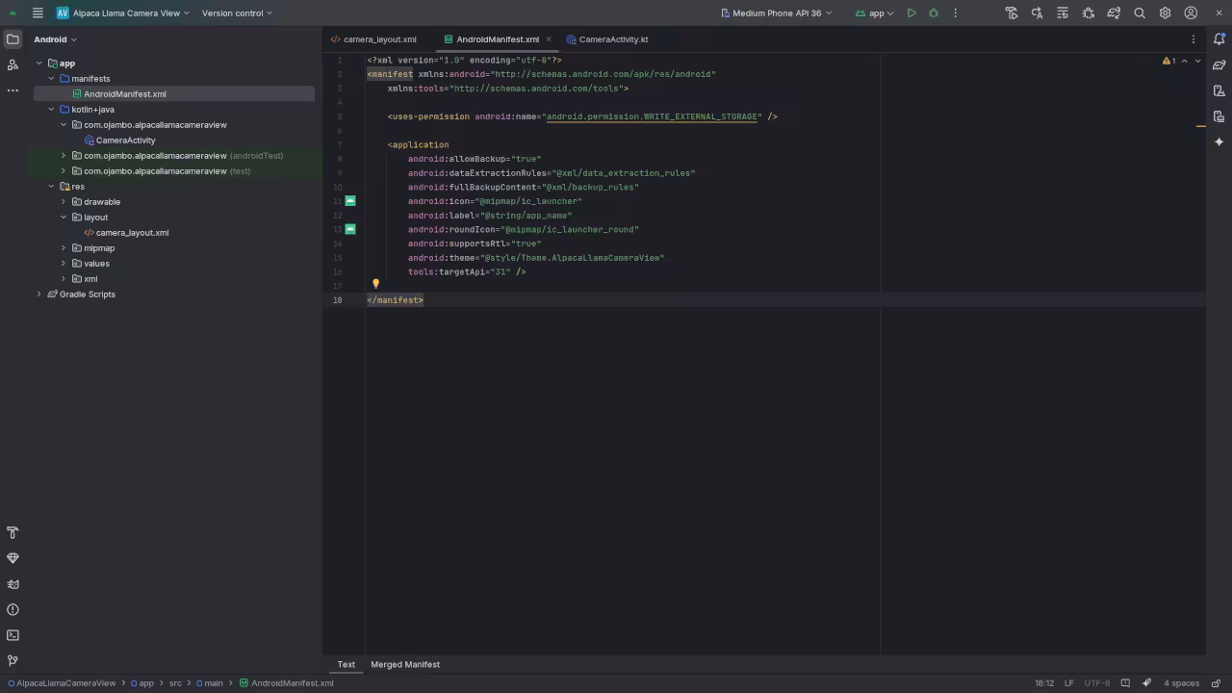Viewport: 1232px width, 693px height.
Task: Switch to Merged Manifest view tab
Action: [405, 665]
